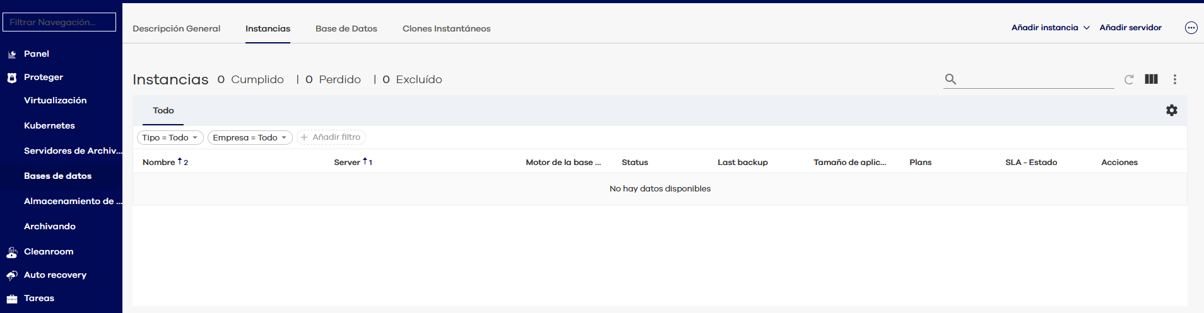
Task: Click the Instancias page heading
Action: [170, 79]
